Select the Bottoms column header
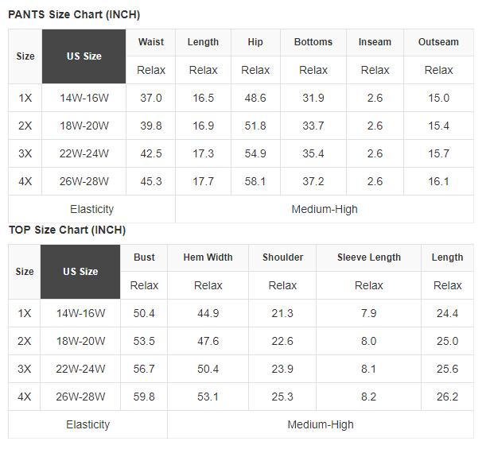Viewport: 490px width, 449px height. tap(313, 42)
